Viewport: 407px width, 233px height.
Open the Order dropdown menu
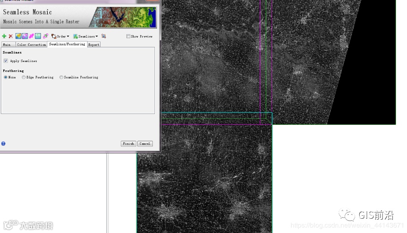(60, 36)
